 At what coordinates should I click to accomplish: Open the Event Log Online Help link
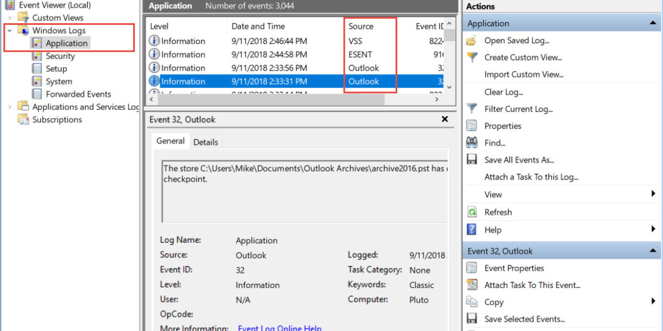[280, 328]
